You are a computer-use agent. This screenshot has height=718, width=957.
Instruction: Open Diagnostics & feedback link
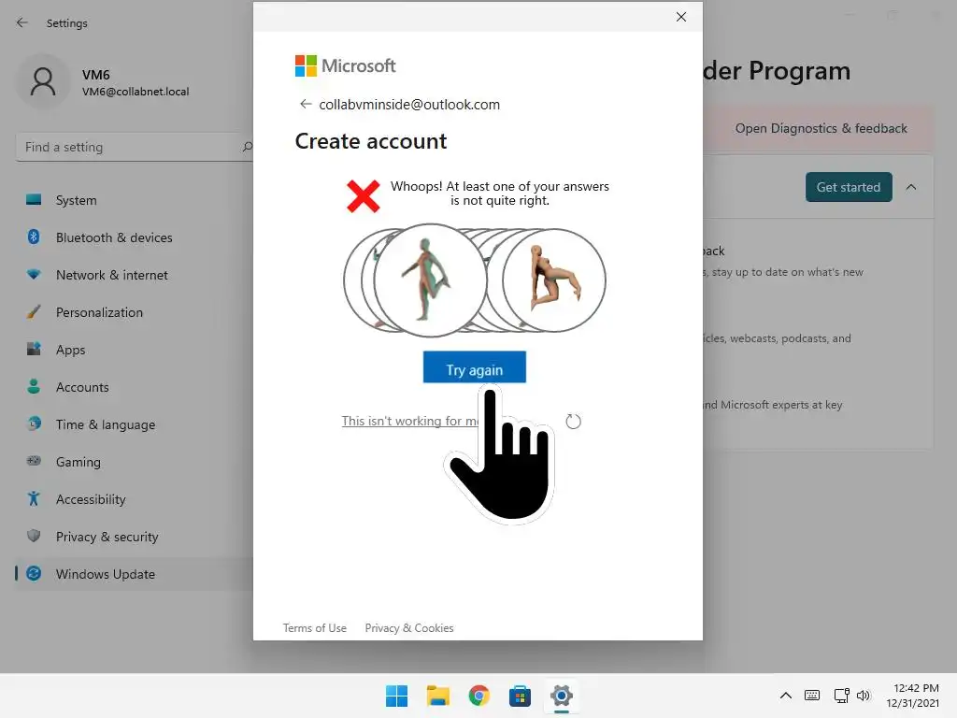point(821,128)
